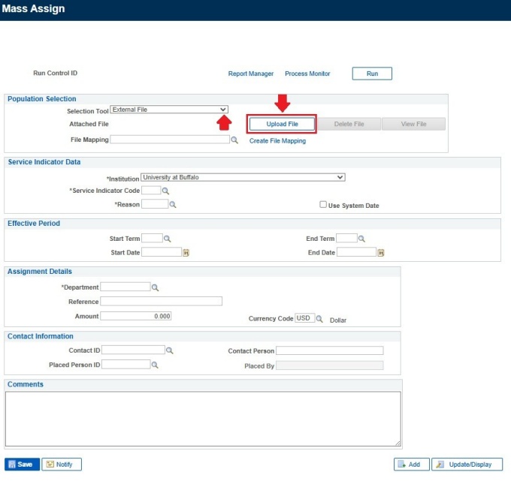The image size is (511, 502).
Task: Click the Dollar currency description text
Action: pos(338,320)
